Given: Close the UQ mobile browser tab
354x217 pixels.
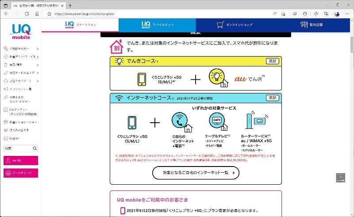Looking at the screenshot, I should 62,6.
